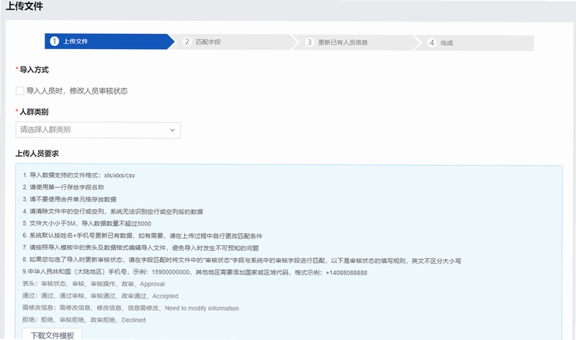Click the 导入方式 section label
The image size is (576, 340).
click(x=34, y=70)
